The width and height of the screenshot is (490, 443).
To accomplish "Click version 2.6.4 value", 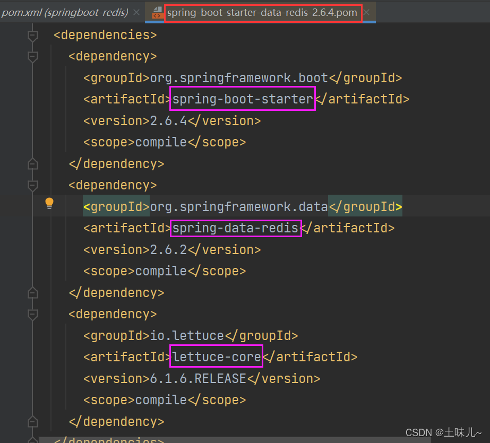I will click(168, 121).
